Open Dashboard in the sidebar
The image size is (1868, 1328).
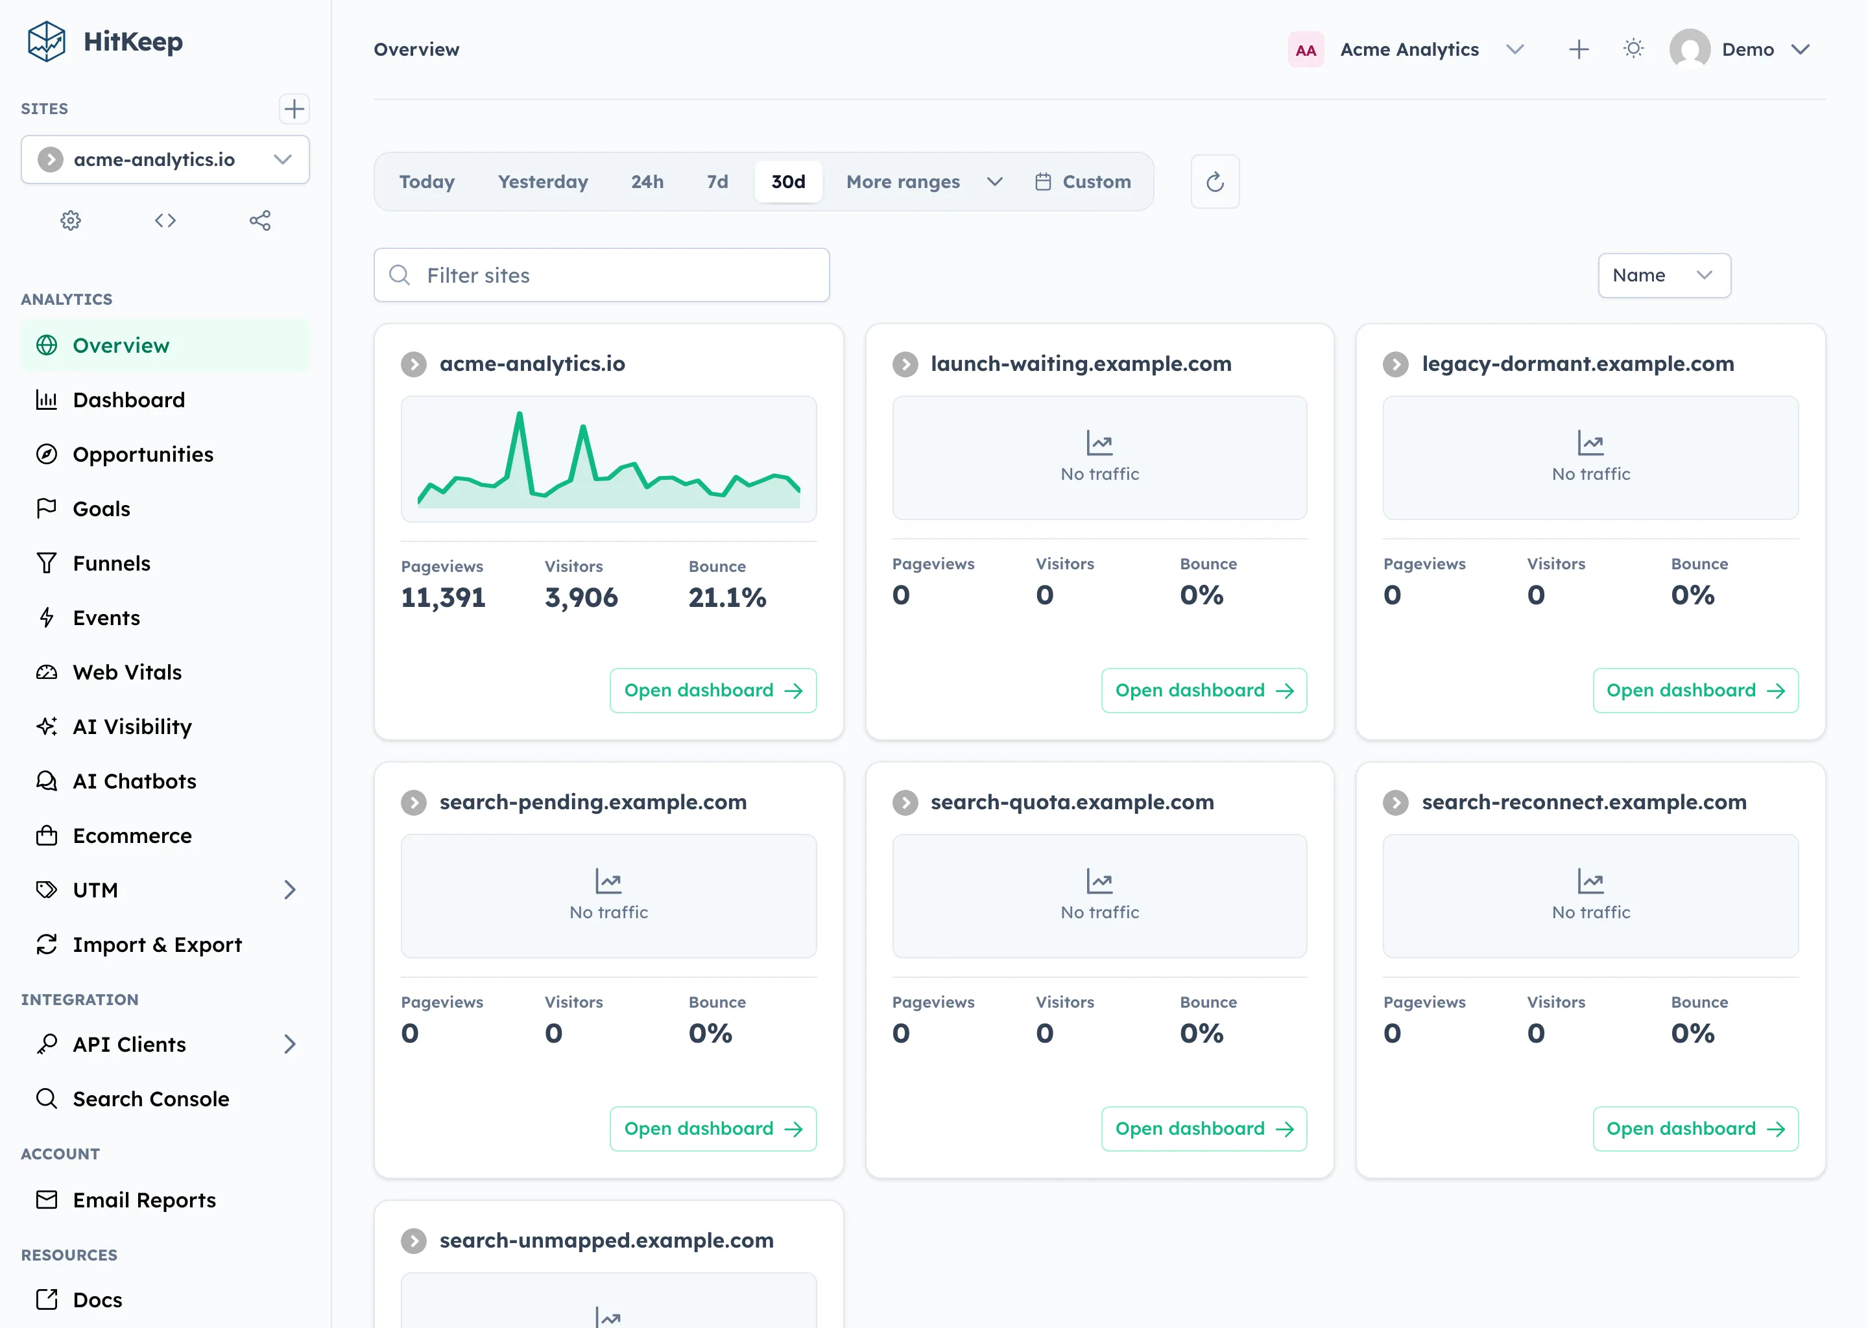click(x=165, y=400)
